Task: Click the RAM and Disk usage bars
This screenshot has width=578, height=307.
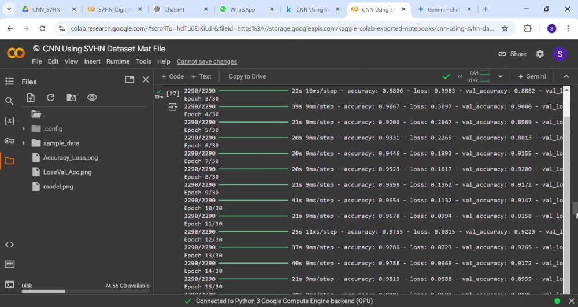Action: point(479,77)
